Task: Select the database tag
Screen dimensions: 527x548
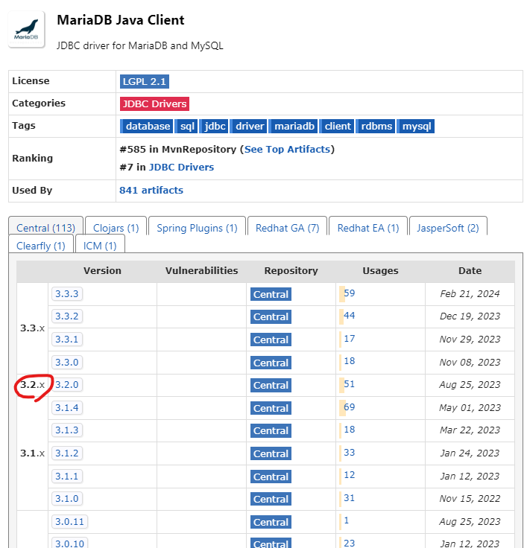Action: point(146,126)
